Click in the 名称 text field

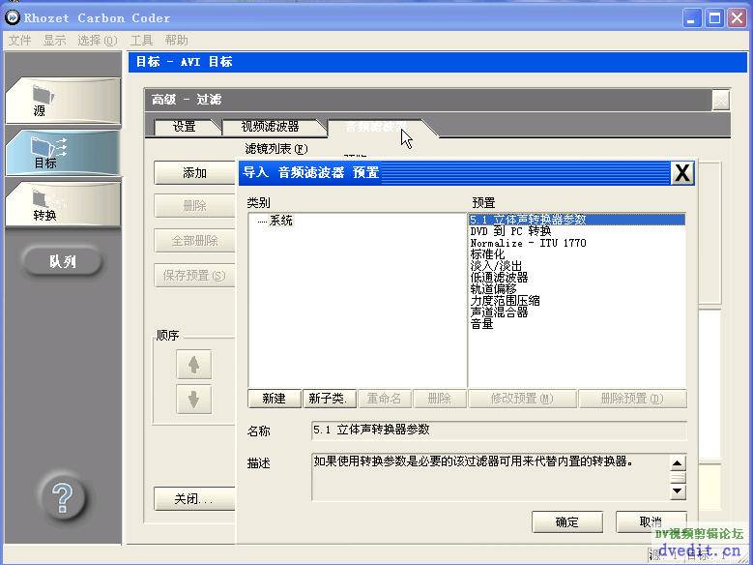coord(499,431)
